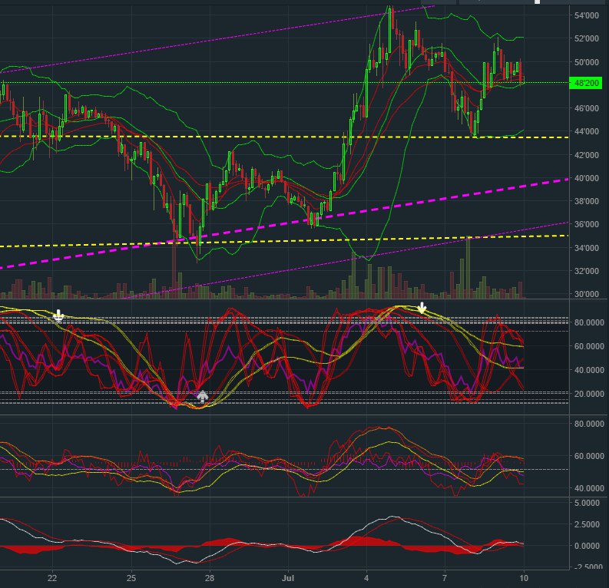Click the green 48'200 current price label
The height and width of the screenshot is (588, 609).
click(586, 83)
